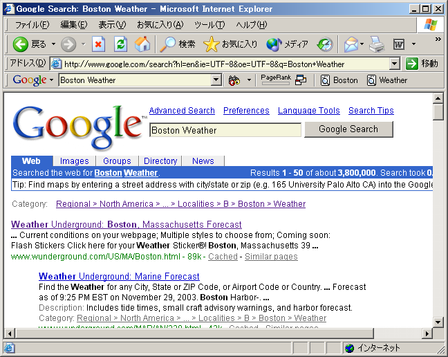Click the History toolbar icon
Screen dimensions: 448x357
324,44
